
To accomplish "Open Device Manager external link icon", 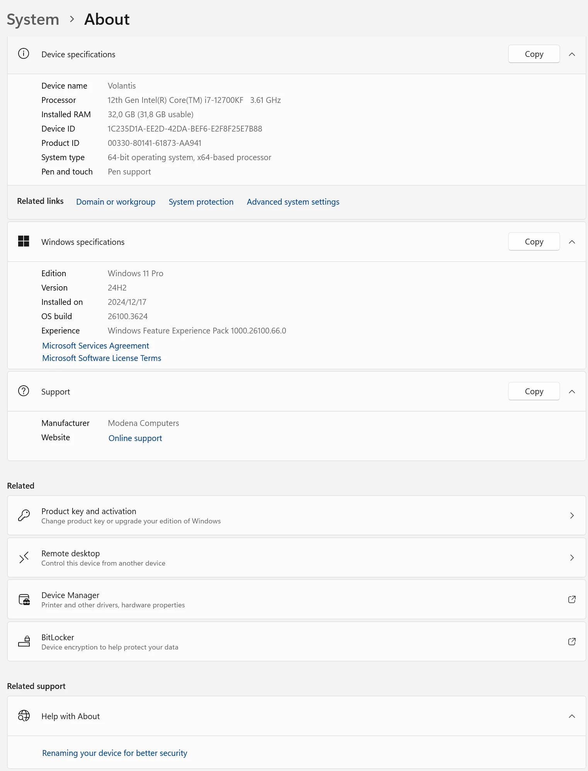I will 572,600.
